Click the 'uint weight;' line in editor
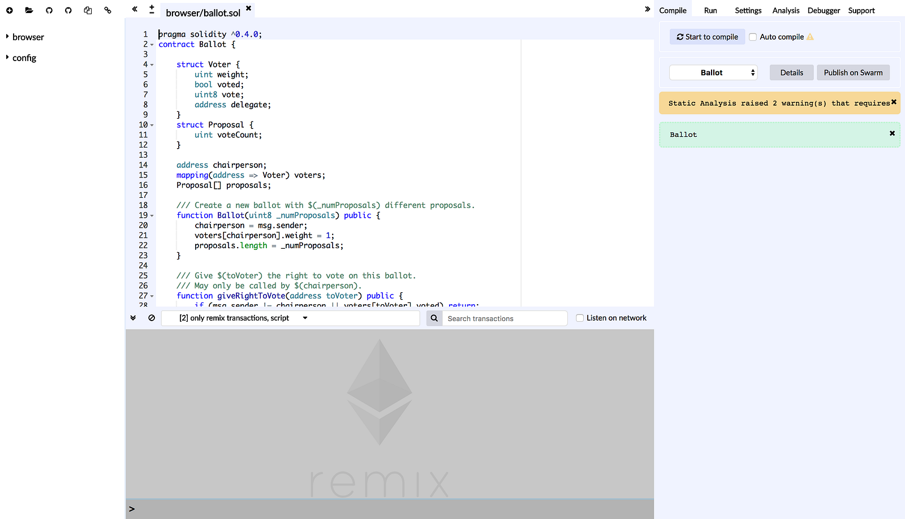 (x=222, y=75)
